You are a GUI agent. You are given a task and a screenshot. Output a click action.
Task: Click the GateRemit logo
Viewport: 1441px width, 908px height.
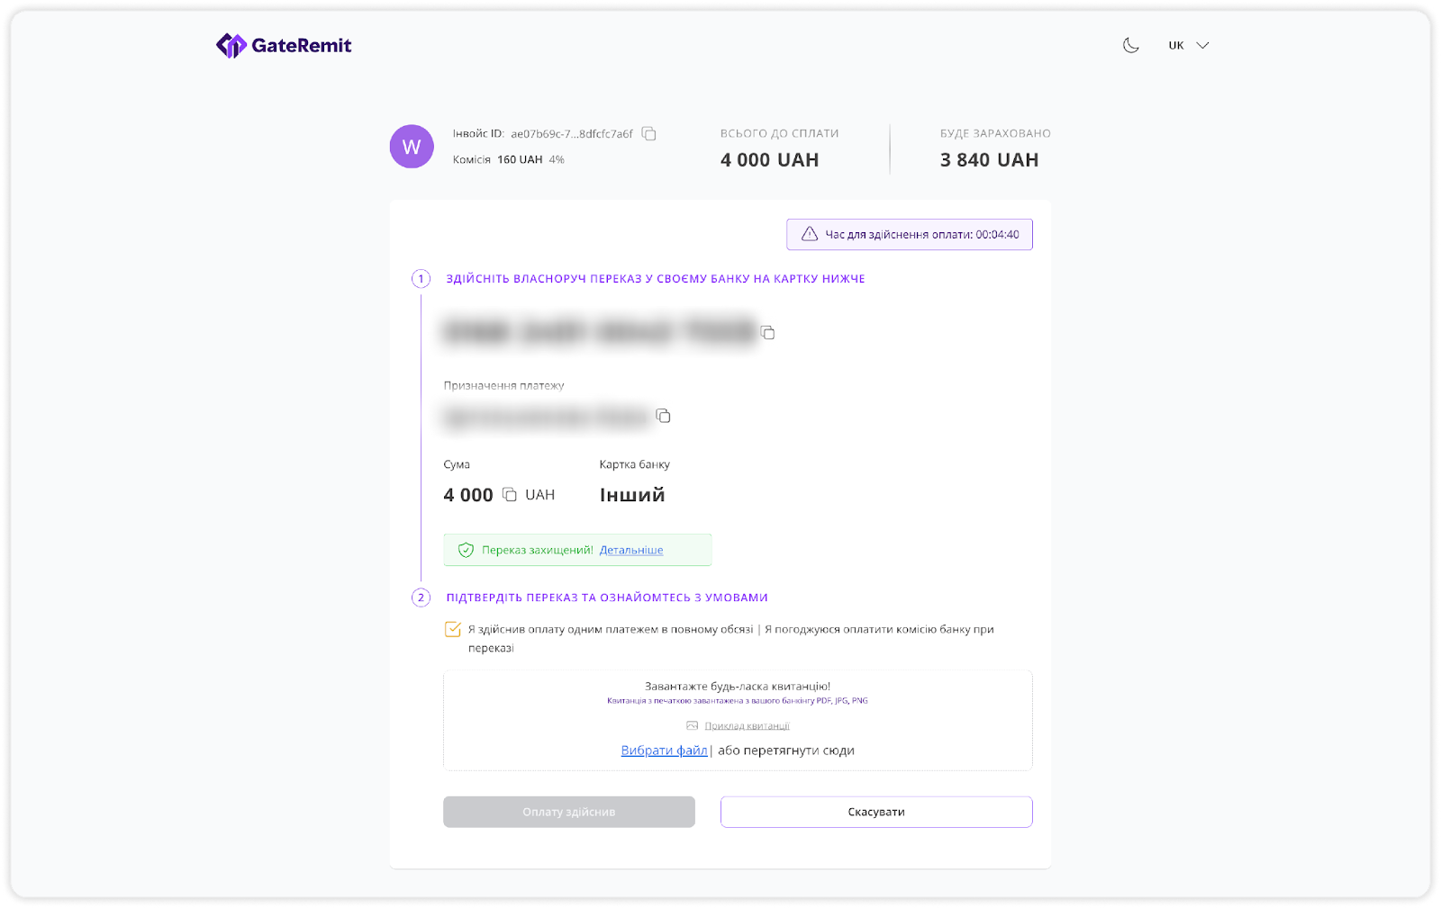[284, 45]
